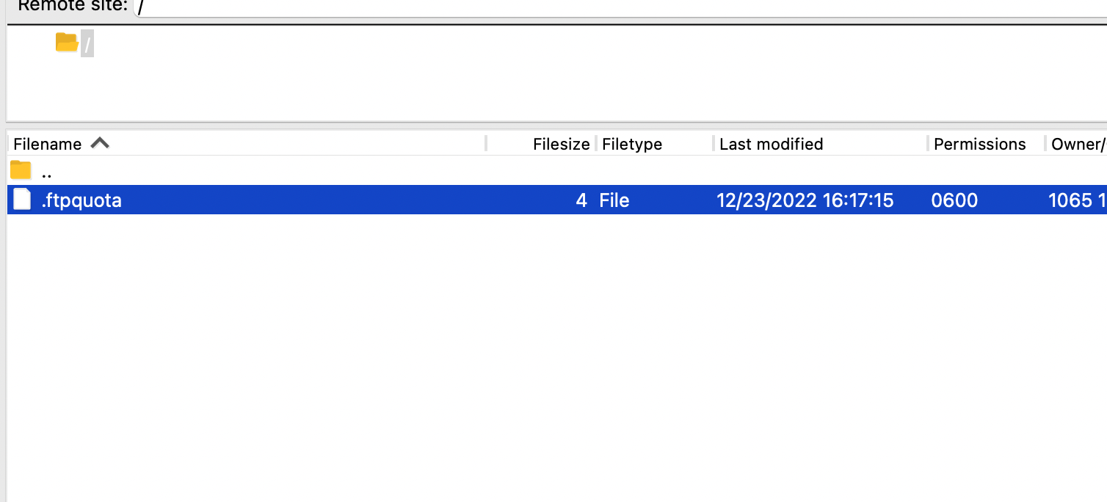Click the divider between Filename and Filesize headers
The image size is (1107, 502).
click(486, 143)
